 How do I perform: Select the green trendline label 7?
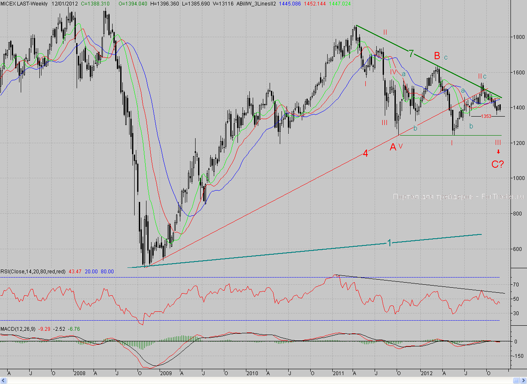tap(410, 54)
